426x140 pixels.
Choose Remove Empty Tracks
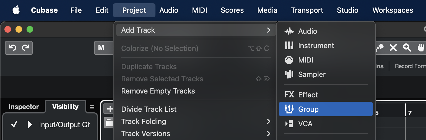(x=158, y=91)
